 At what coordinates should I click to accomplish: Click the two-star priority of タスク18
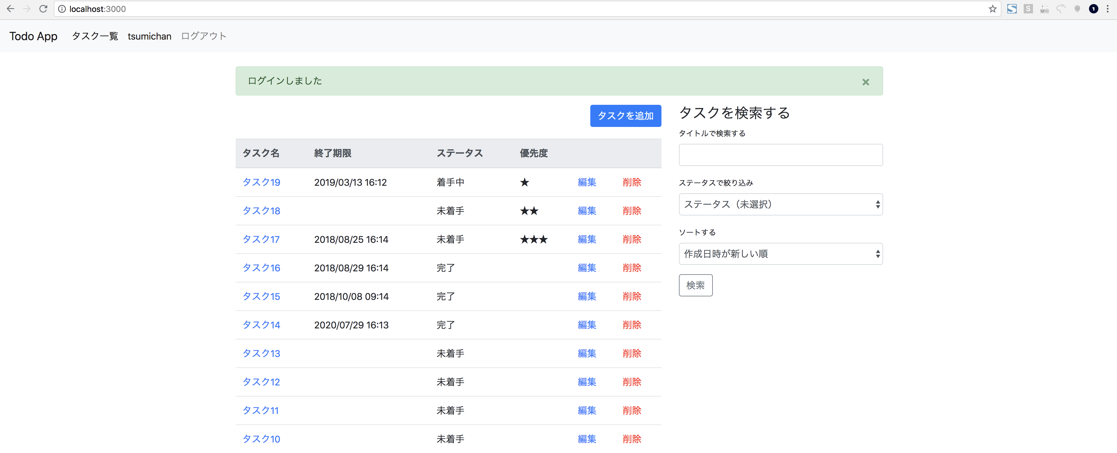529,211
